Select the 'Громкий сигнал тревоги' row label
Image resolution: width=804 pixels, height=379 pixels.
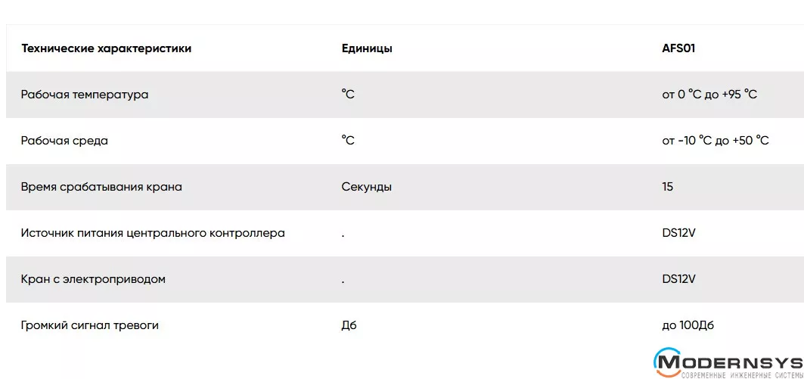[90, 325]
